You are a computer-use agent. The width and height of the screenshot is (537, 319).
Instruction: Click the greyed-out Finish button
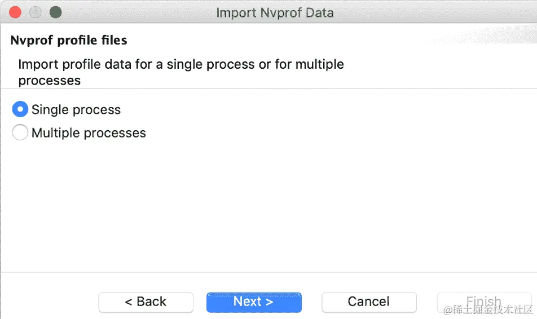484,302
